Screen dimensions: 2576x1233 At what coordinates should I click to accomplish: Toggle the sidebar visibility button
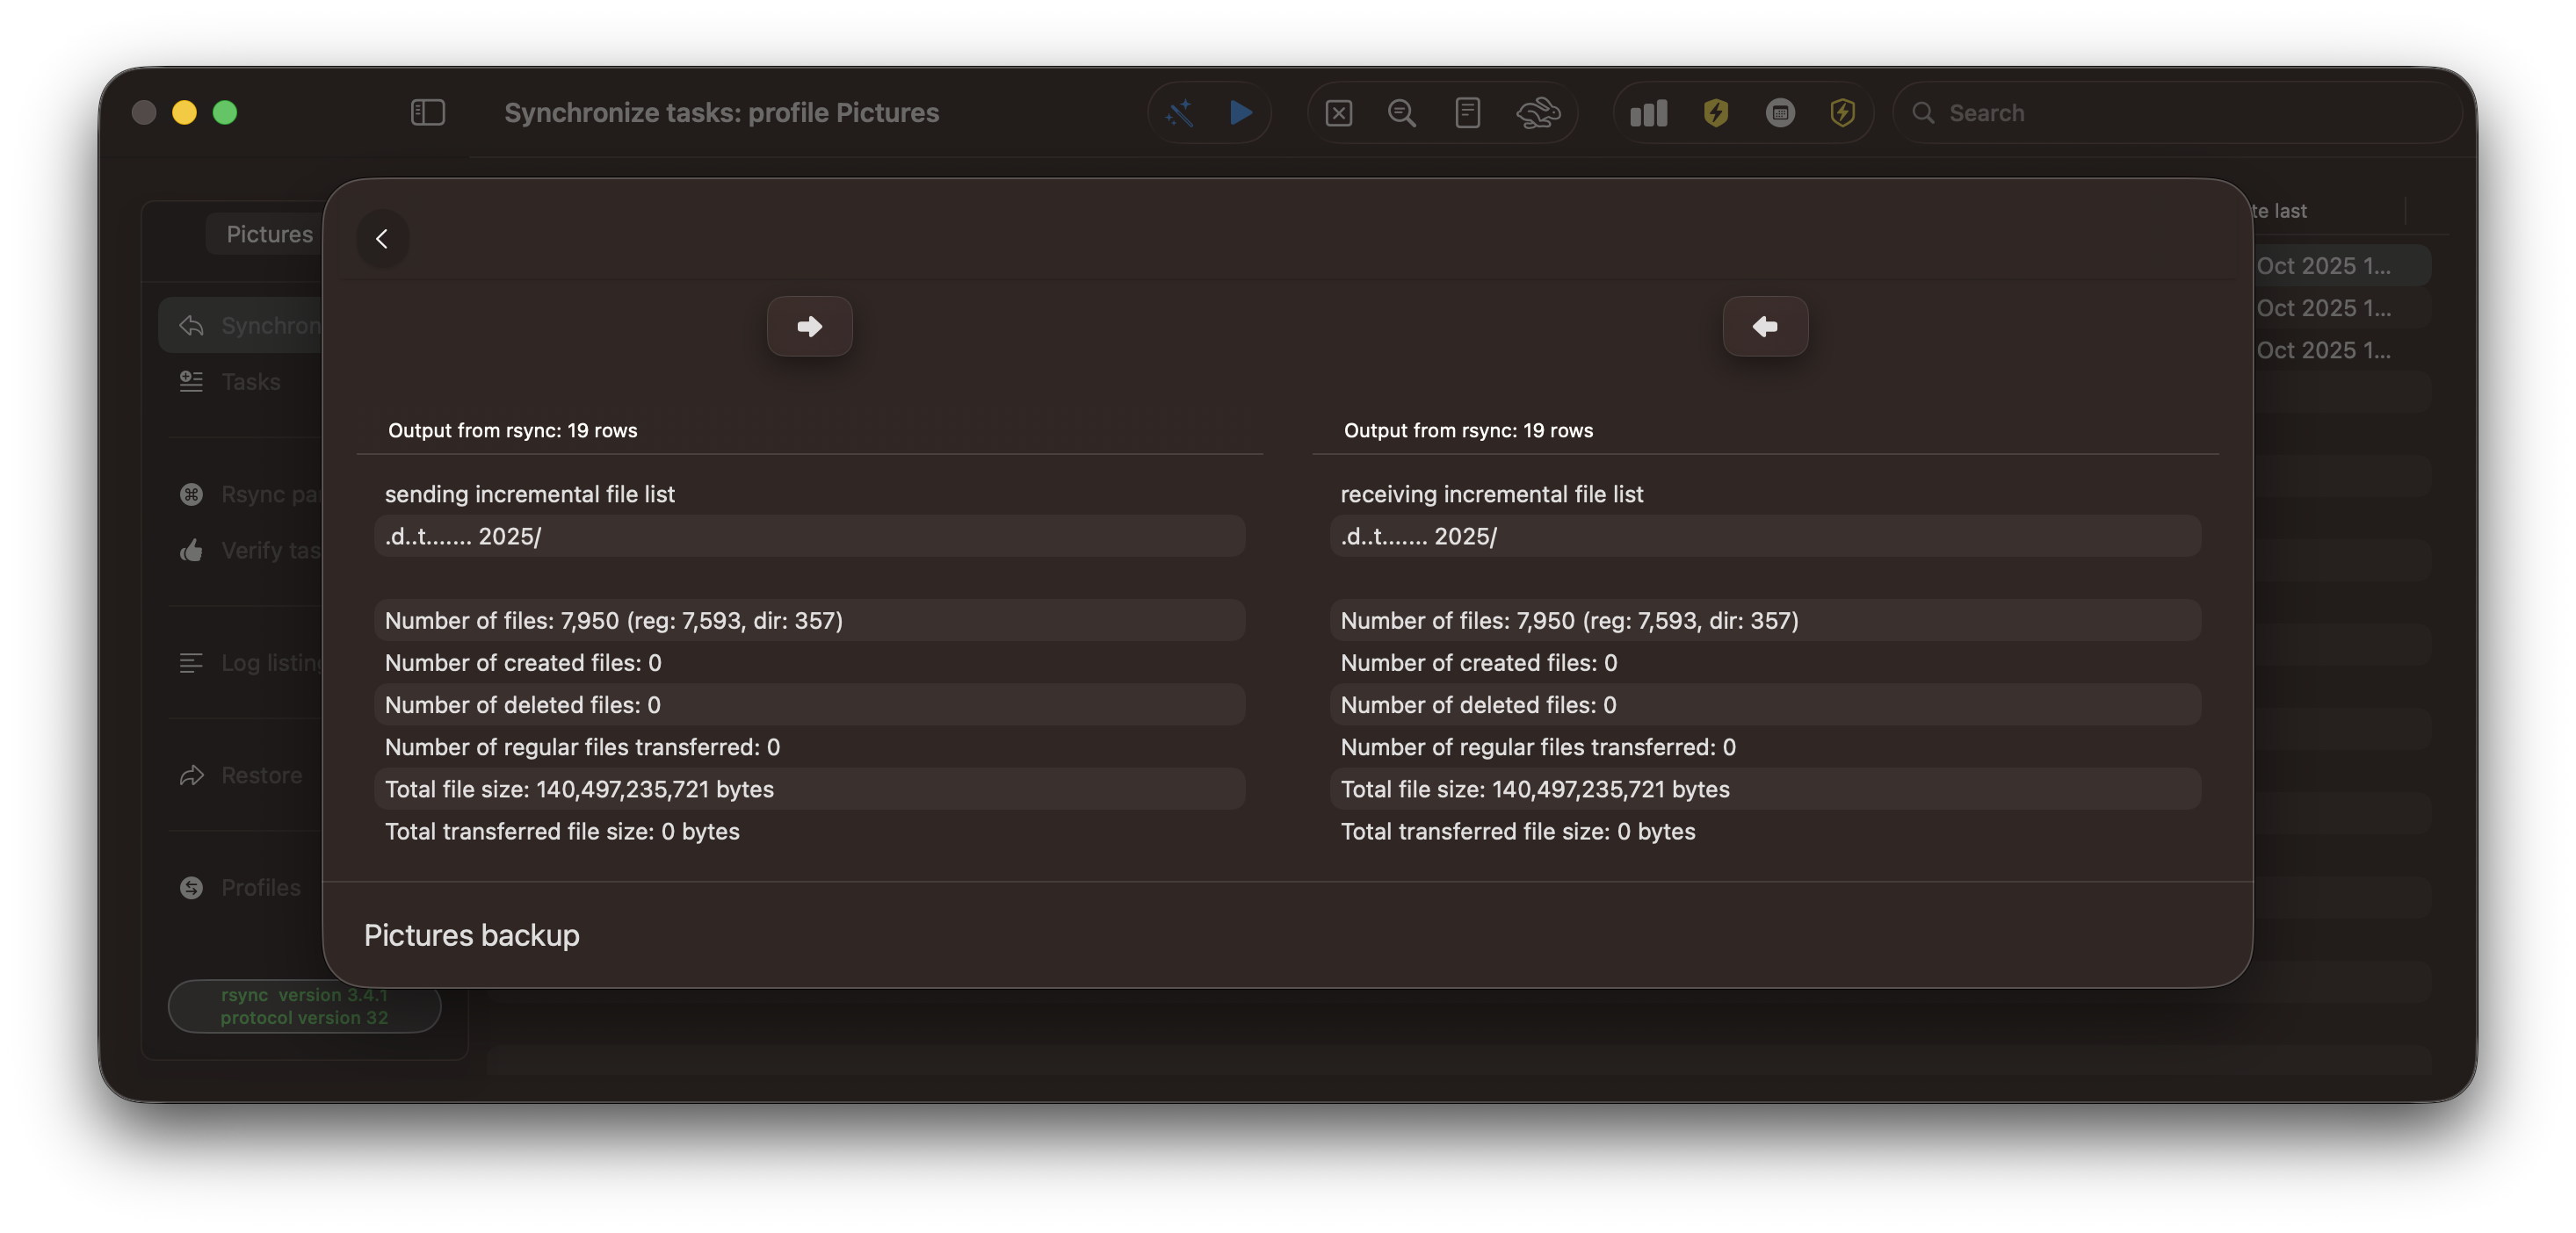427,113
